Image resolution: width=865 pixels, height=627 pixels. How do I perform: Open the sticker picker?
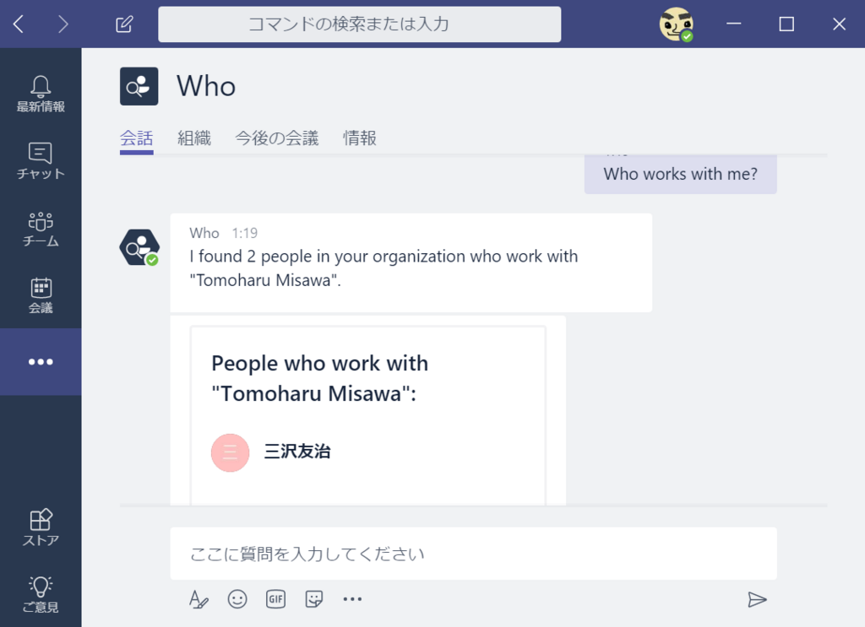(x=313, y=598)
